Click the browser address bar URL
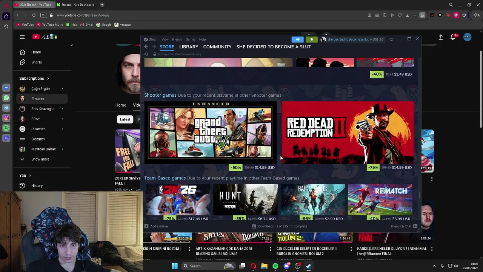Screen dimensions: 483x272 pyautogui.click(x=83, y=15)
